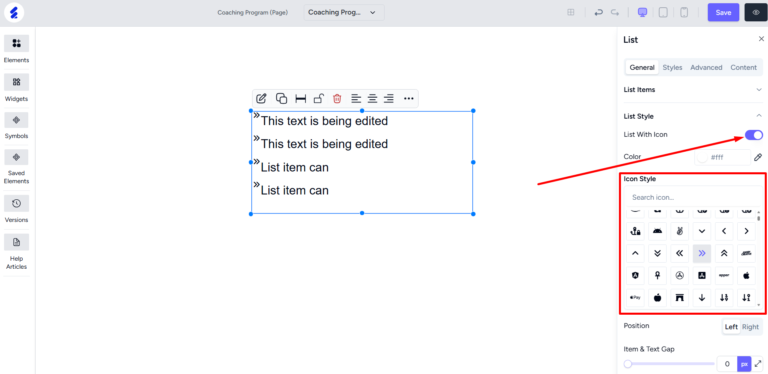Select arrow down 1-9 sort icon
This screenshot has height=374, width=768.
click(x=724, y=298)
